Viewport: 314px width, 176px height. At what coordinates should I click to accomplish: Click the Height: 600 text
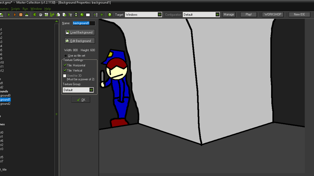coord(88,50)
